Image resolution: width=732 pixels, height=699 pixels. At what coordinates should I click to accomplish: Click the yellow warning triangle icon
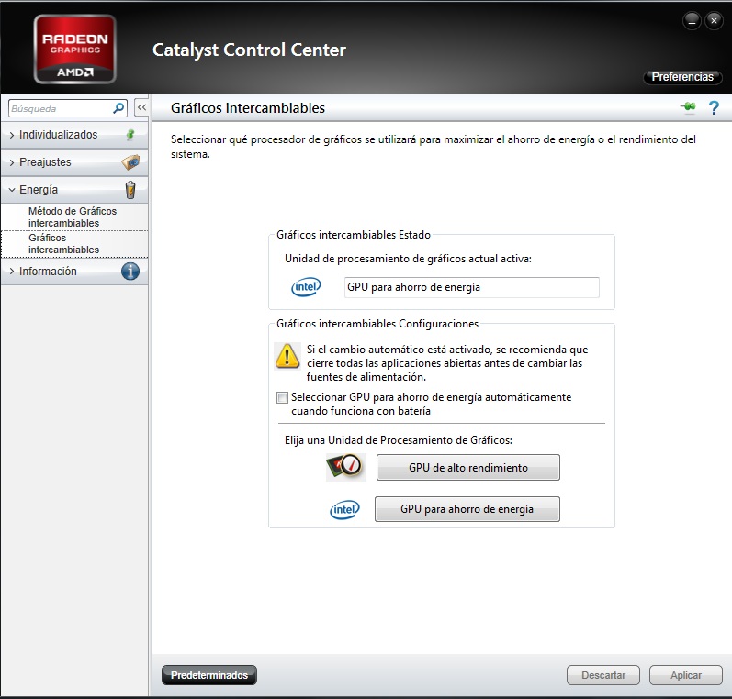coord(287,356)
